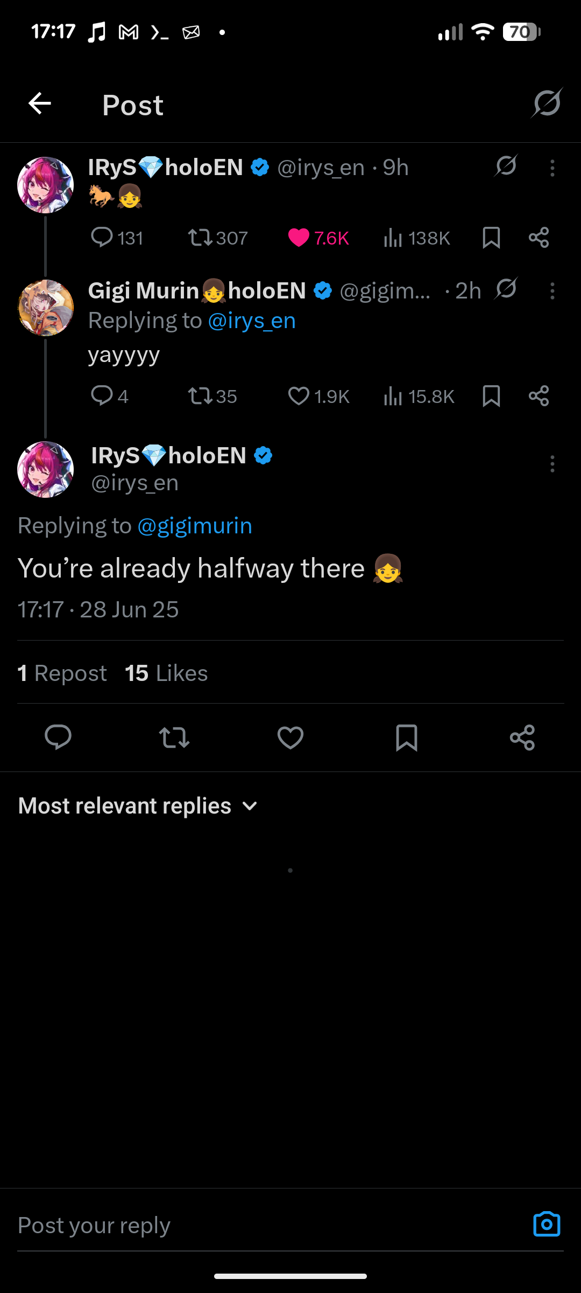
Task: Share the main post via share icon
Action: coord(522,738)
